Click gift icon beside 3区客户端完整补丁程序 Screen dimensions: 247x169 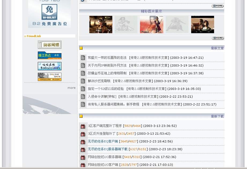(x=83, y=126)
